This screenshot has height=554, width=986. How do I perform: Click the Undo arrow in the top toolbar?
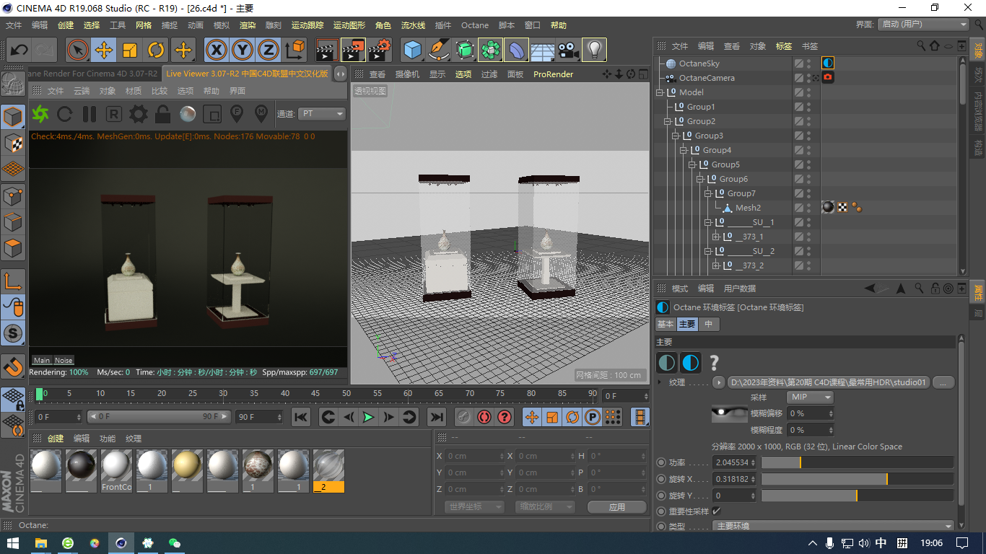tap(19, 50)
